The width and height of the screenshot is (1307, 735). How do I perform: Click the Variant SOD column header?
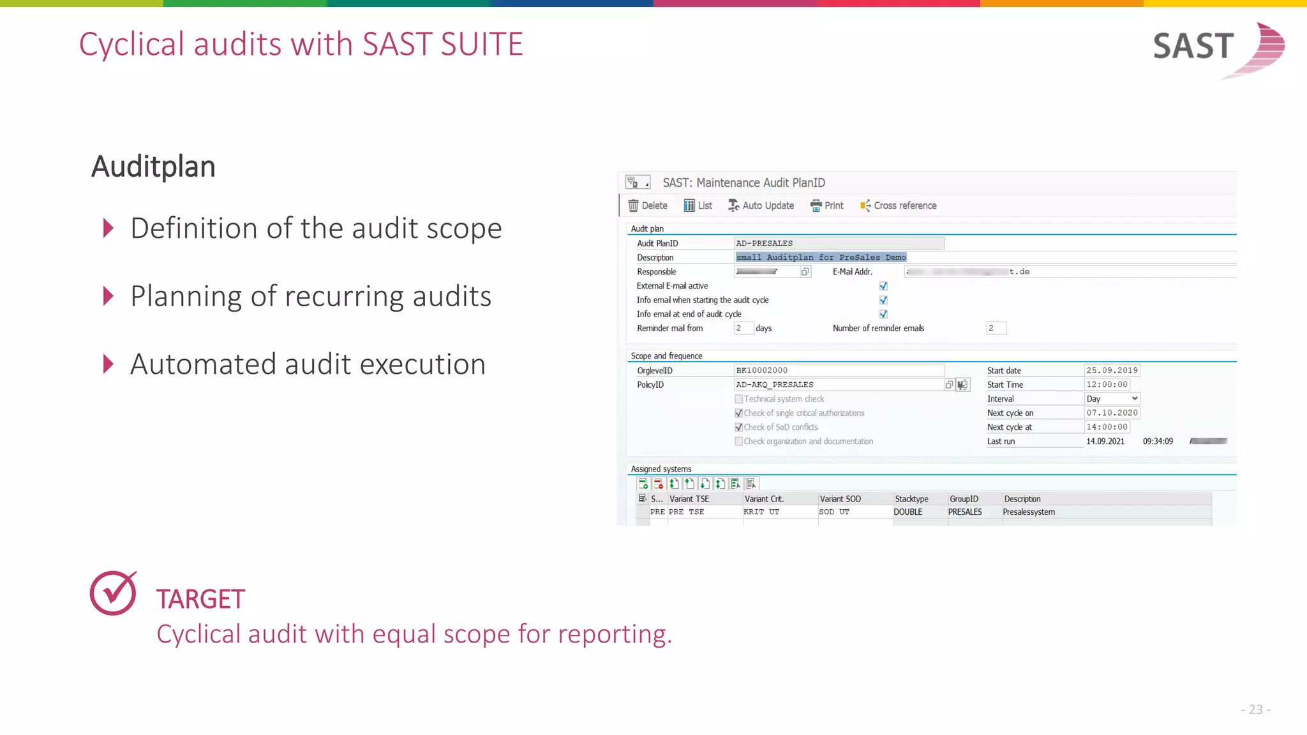[x=856, y=499]
